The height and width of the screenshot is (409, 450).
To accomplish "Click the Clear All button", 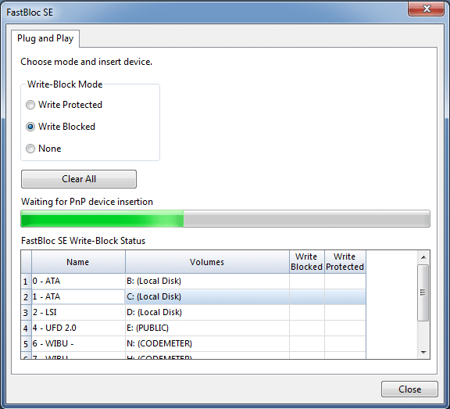I will pyautogui.click(x=79, y=179).
